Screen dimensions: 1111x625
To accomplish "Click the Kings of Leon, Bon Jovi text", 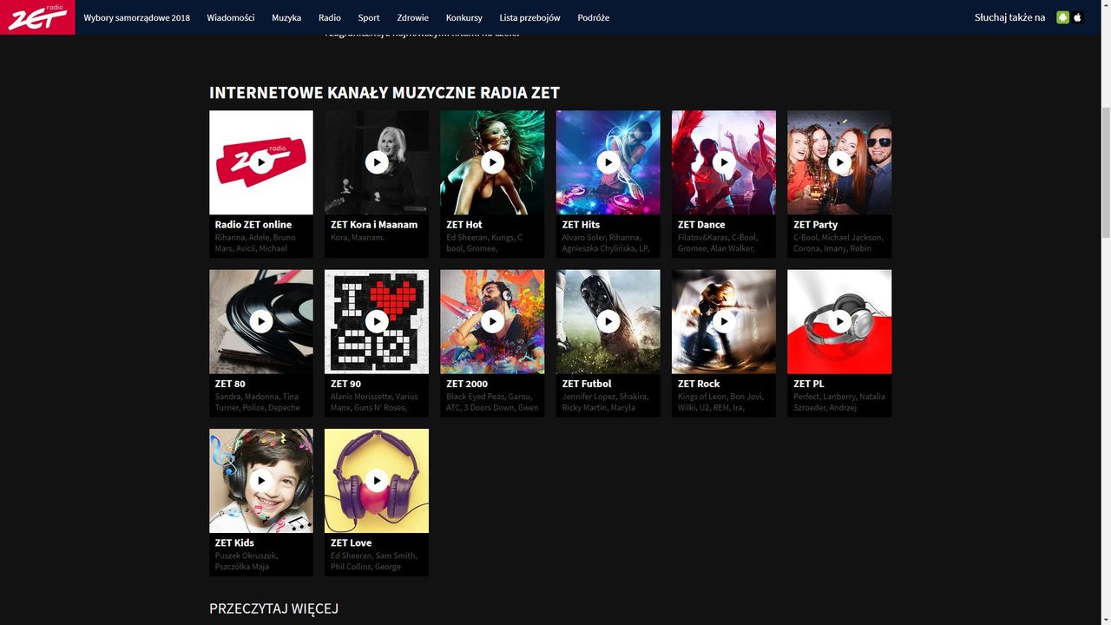I will pos(722,396).
